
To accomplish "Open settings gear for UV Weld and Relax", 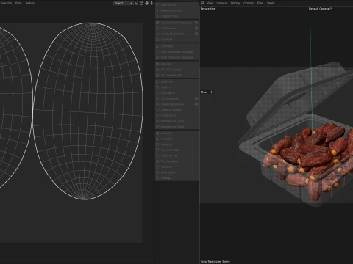I will point(196,34).
